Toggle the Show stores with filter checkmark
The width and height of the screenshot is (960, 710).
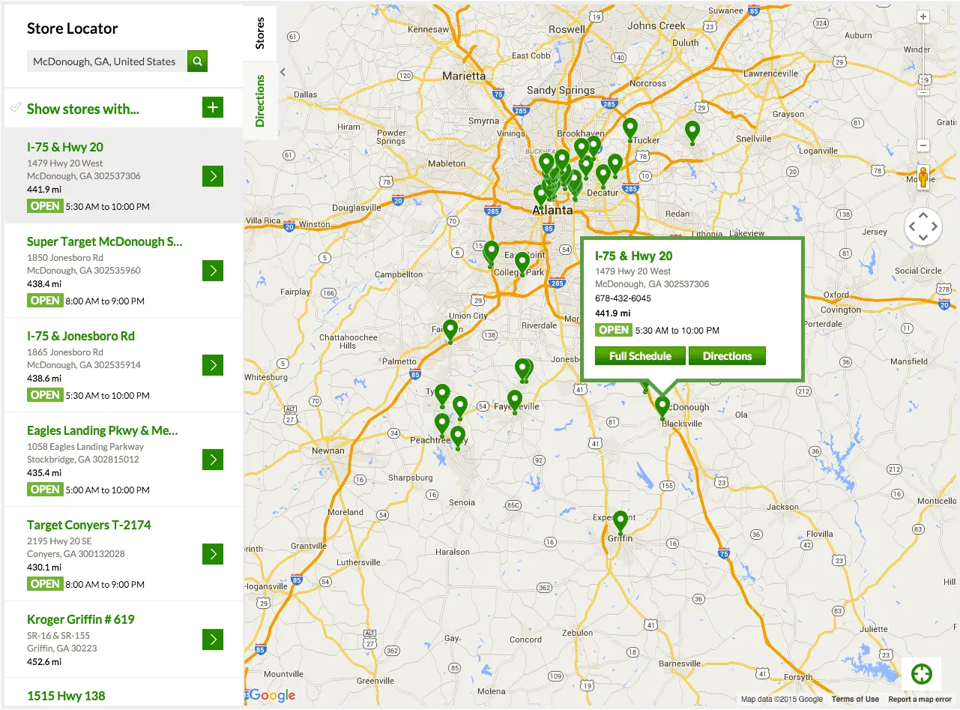click(15, 108)
